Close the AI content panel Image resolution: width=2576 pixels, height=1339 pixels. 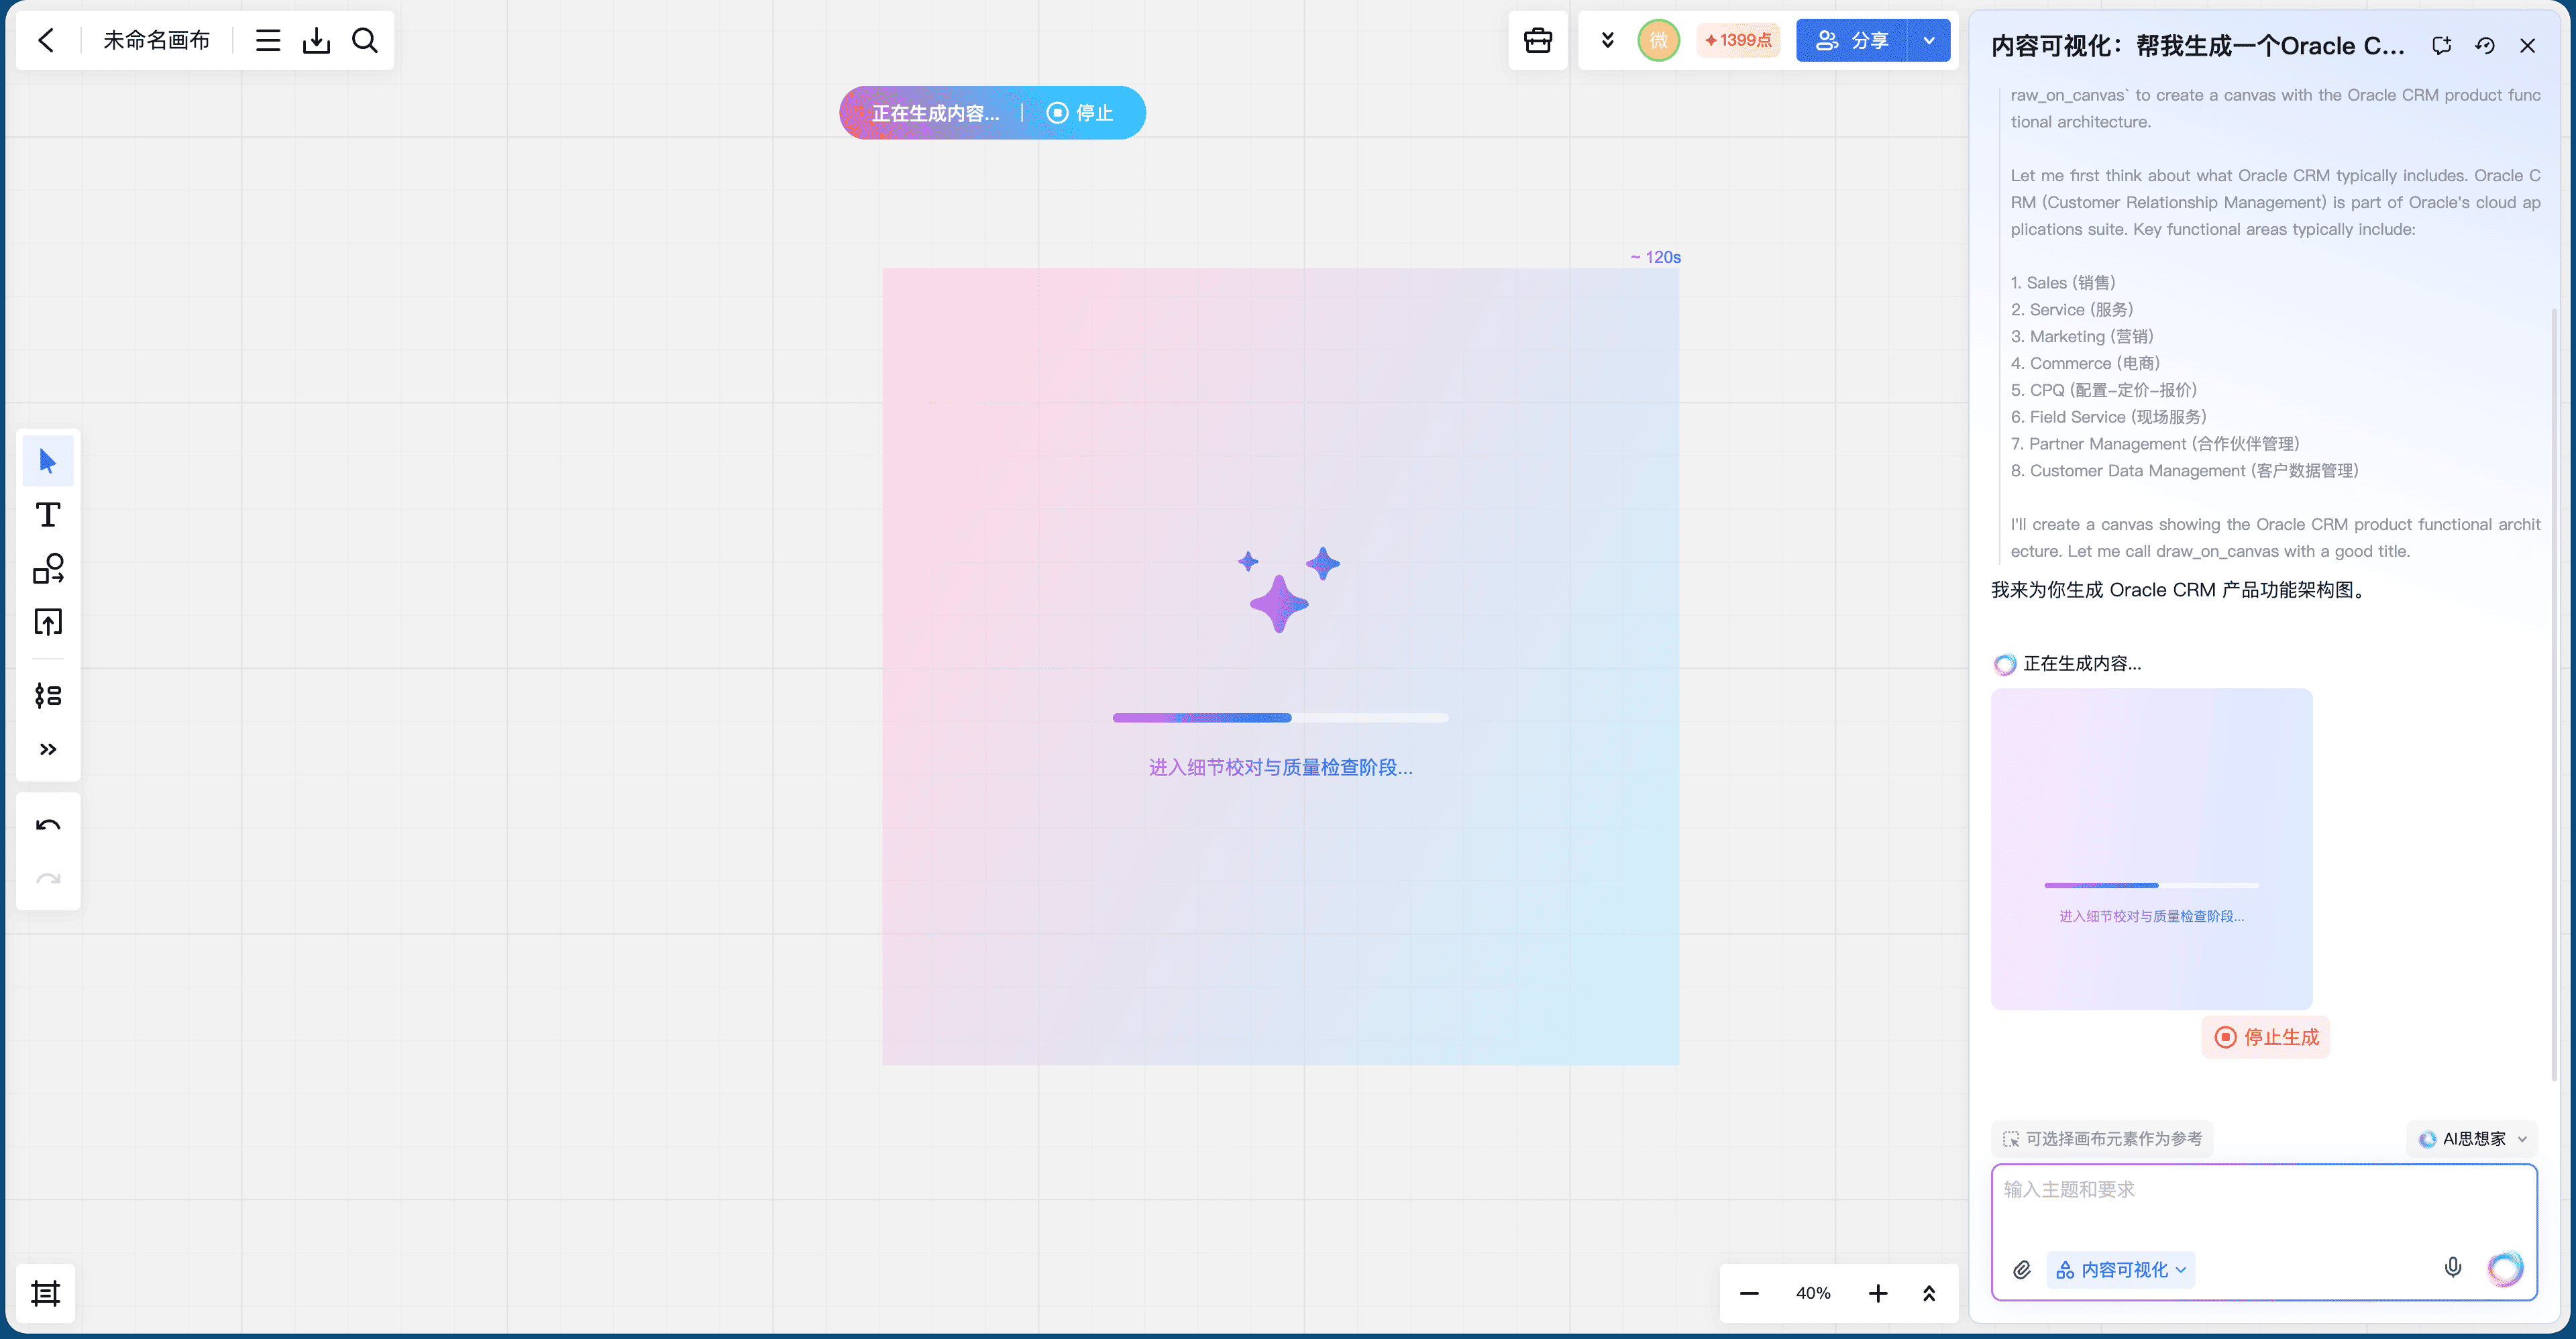coord(2527,45)
